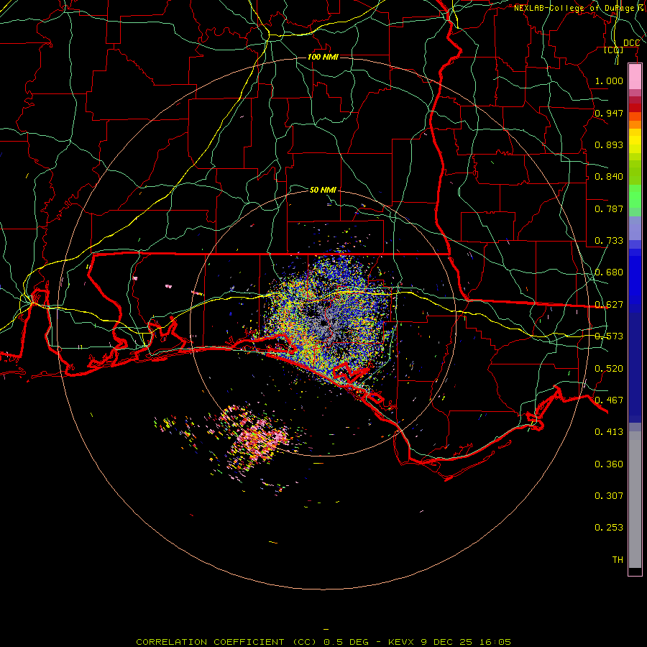
Task: Click the "DCC" label above the color scale
Action: 631,43
